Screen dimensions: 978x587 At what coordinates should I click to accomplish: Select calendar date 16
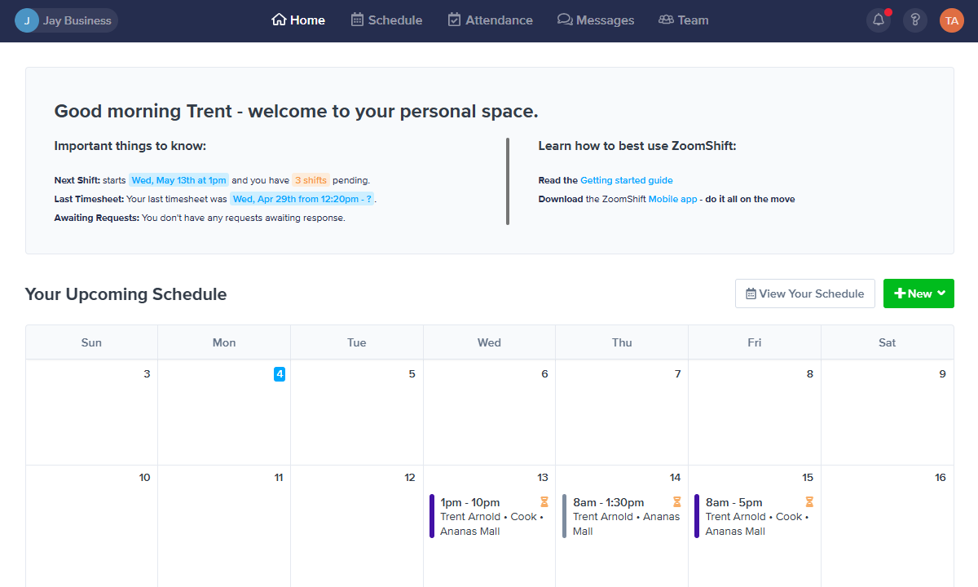click(941, 478)
